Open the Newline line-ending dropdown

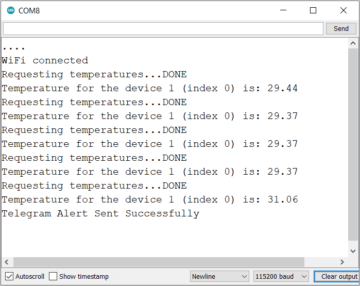click(x=219, y=277)
